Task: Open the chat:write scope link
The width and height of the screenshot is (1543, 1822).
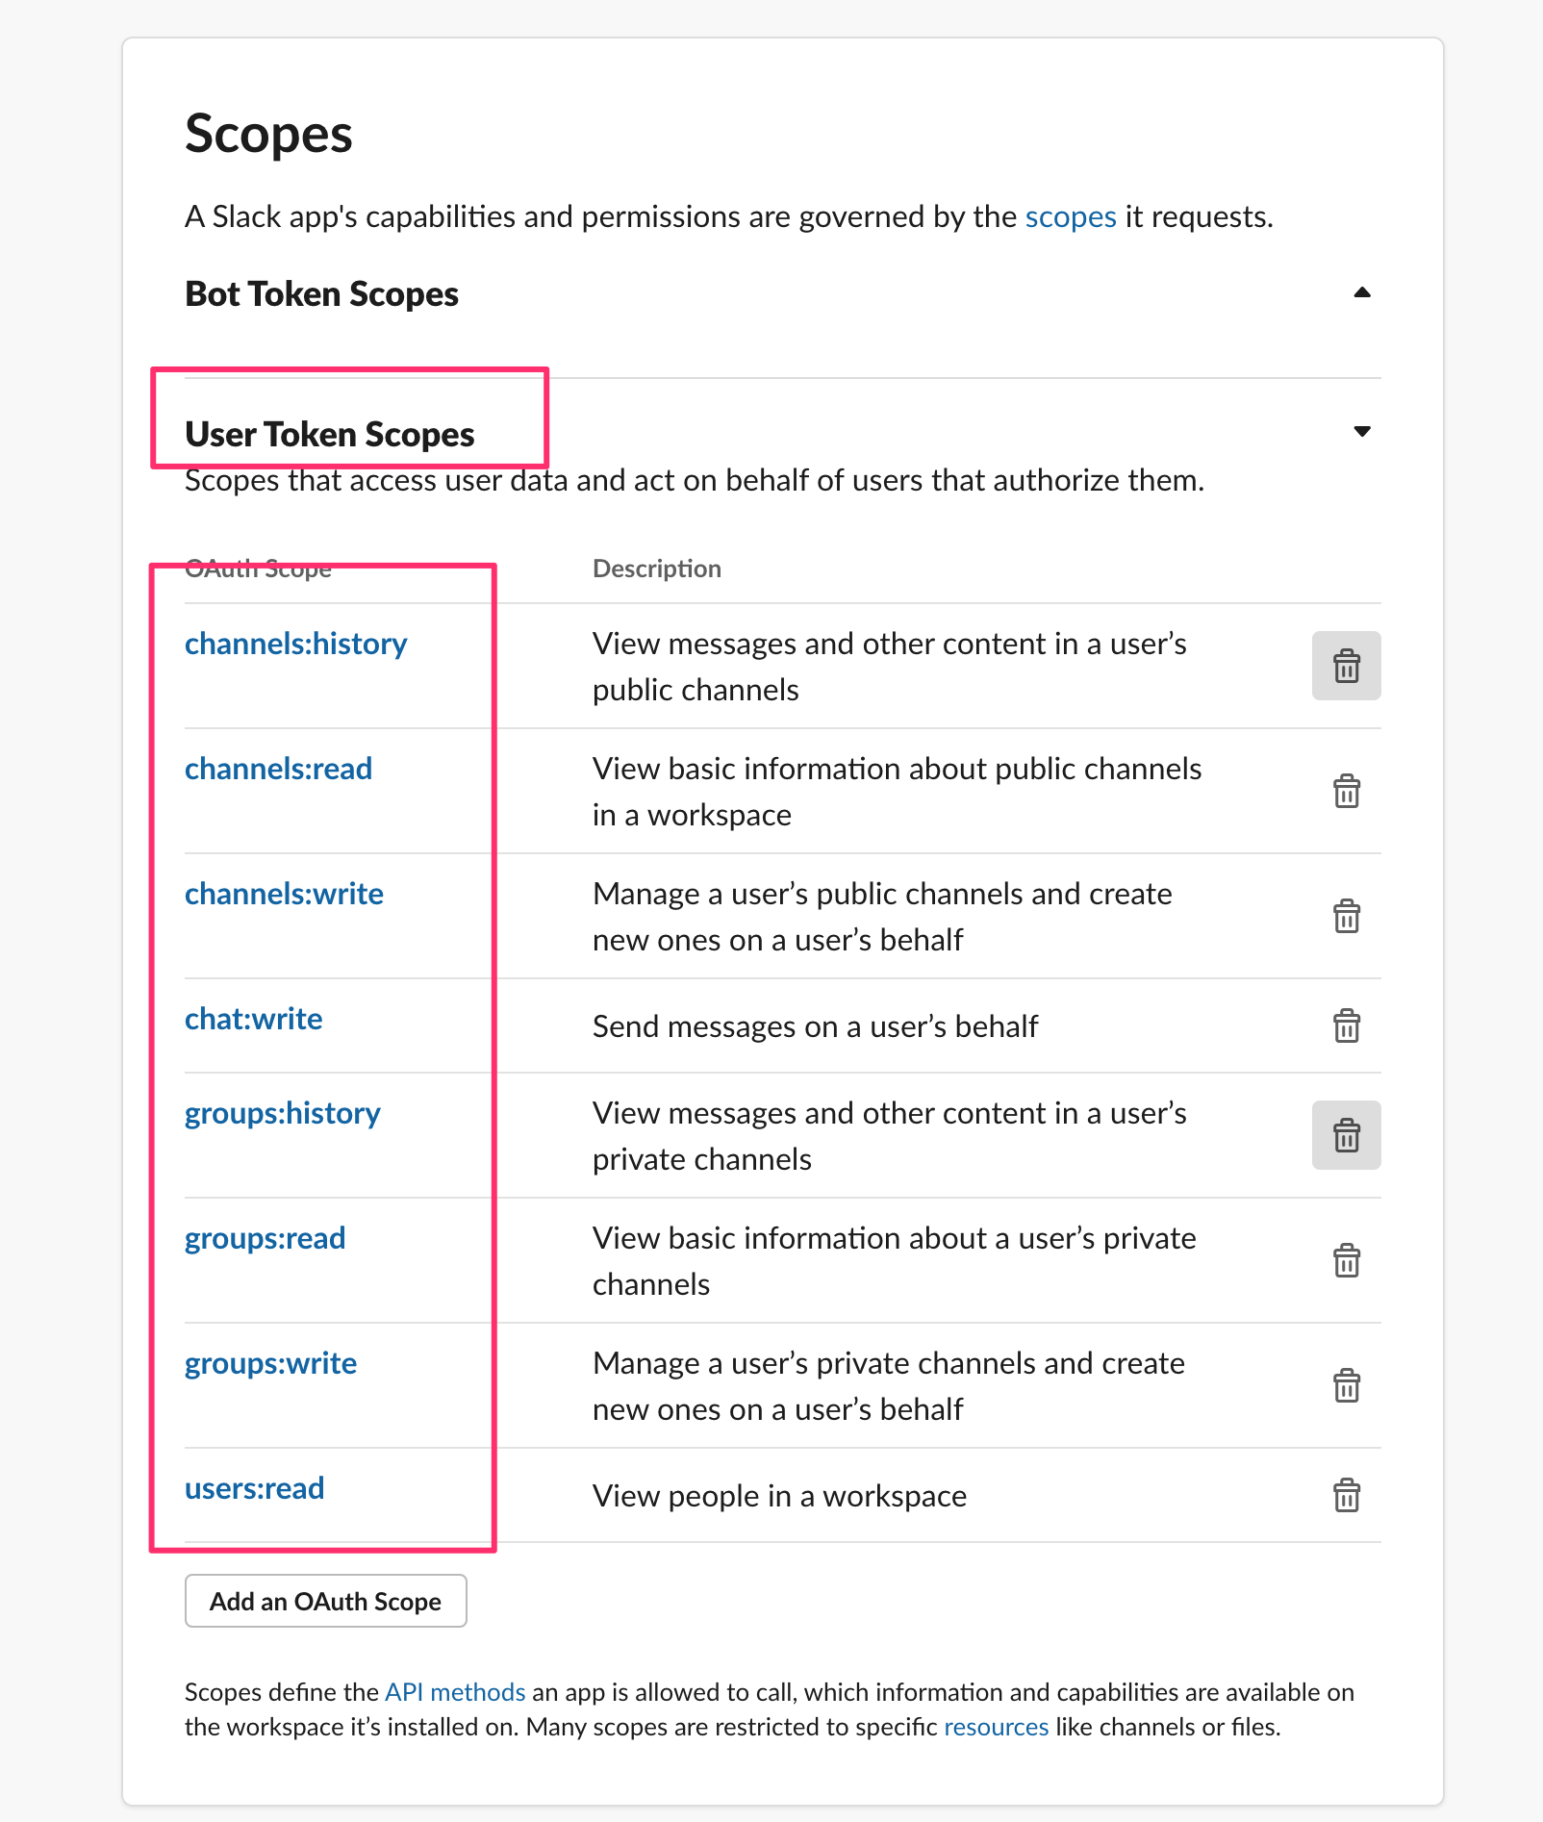Action: click(253, 1019)
